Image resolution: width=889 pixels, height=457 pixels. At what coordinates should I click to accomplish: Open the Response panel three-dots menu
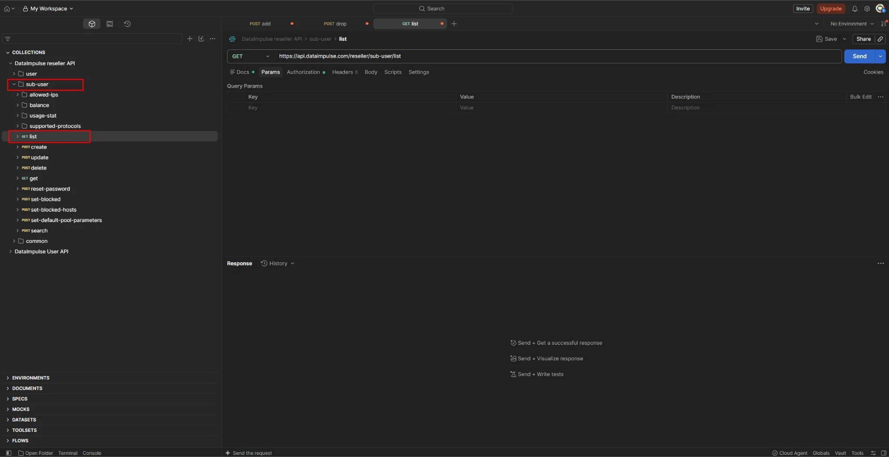click(x=880, y=264)
